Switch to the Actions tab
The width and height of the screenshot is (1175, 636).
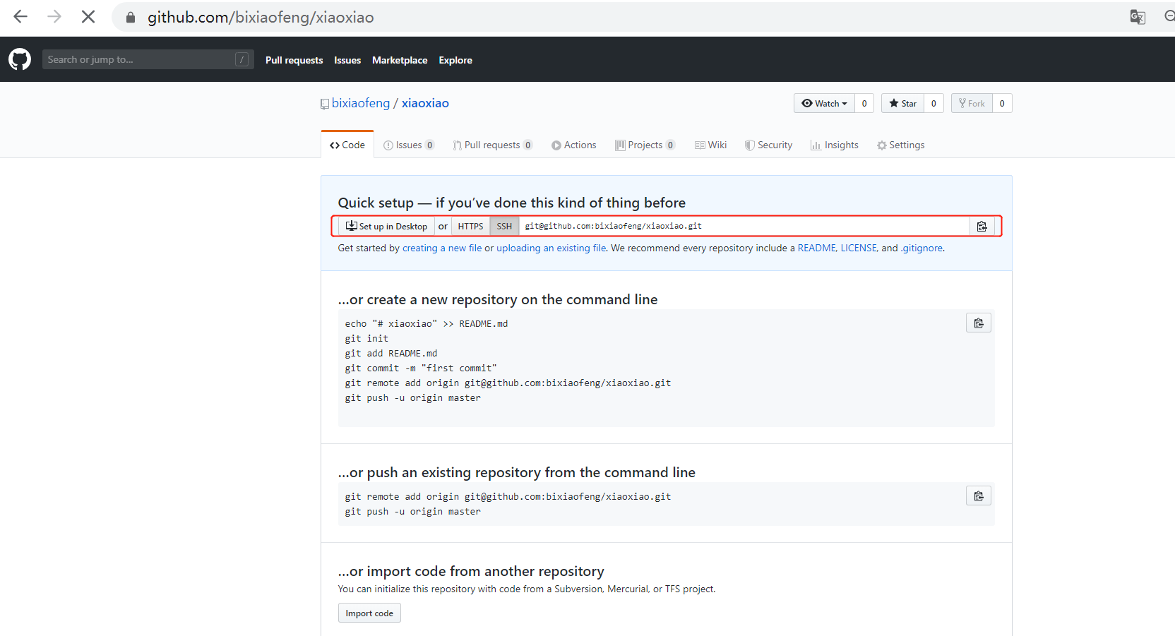[x=574, y=145]
